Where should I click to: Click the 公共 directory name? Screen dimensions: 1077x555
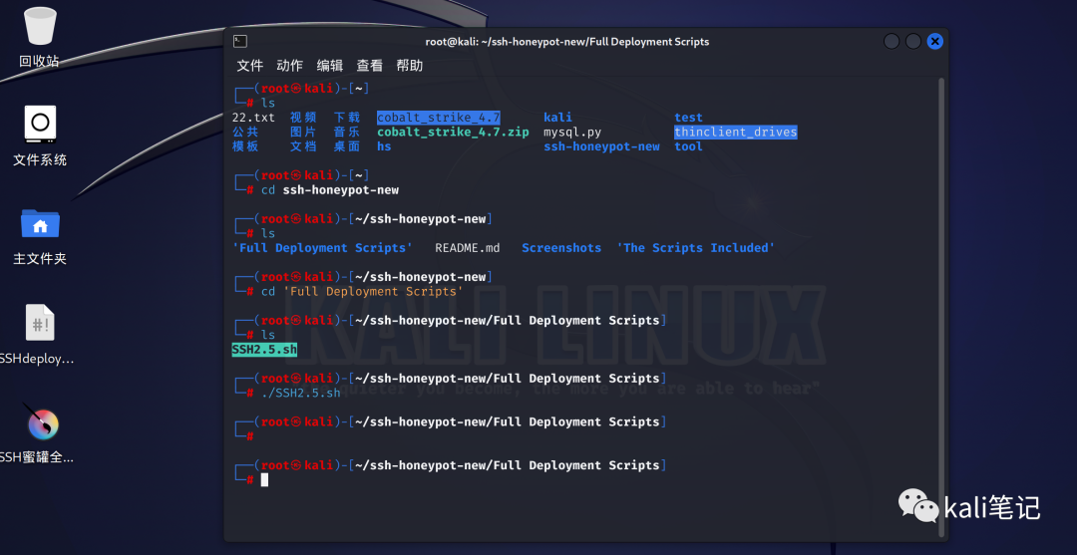click(245, 132)
